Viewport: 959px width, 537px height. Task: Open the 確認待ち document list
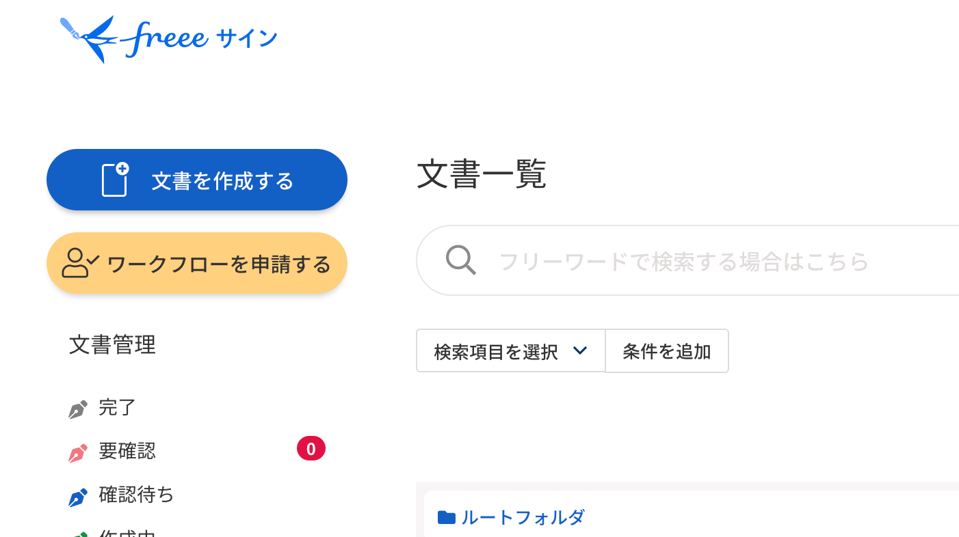(x=137, y=494)
